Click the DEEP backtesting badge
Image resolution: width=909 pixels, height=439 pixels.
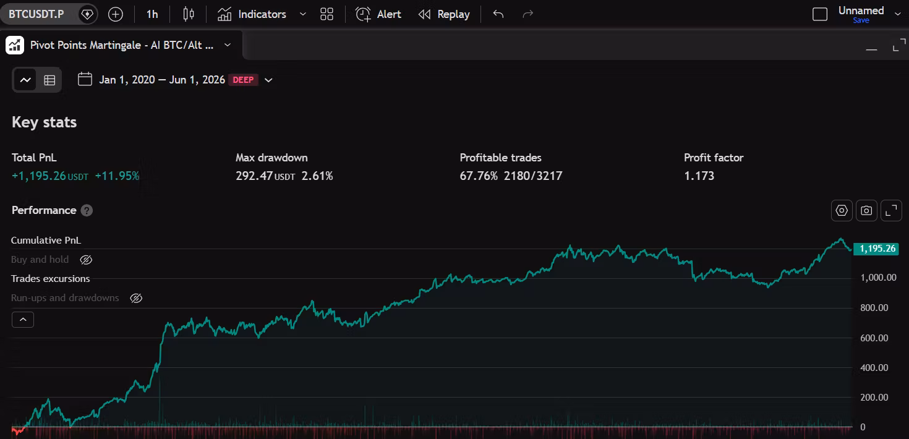pyautogui.click(x=244, y=80)
